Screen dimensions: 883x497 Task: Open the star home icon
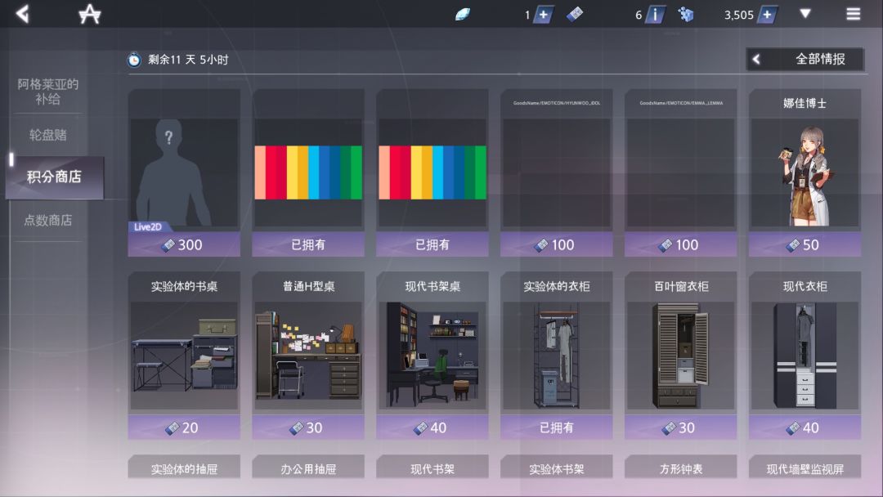[90, 14]
